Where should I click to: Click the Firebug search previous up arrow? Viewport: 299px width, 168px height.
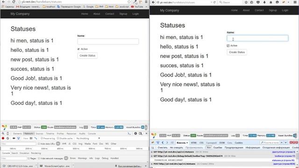tap(281, 142)
